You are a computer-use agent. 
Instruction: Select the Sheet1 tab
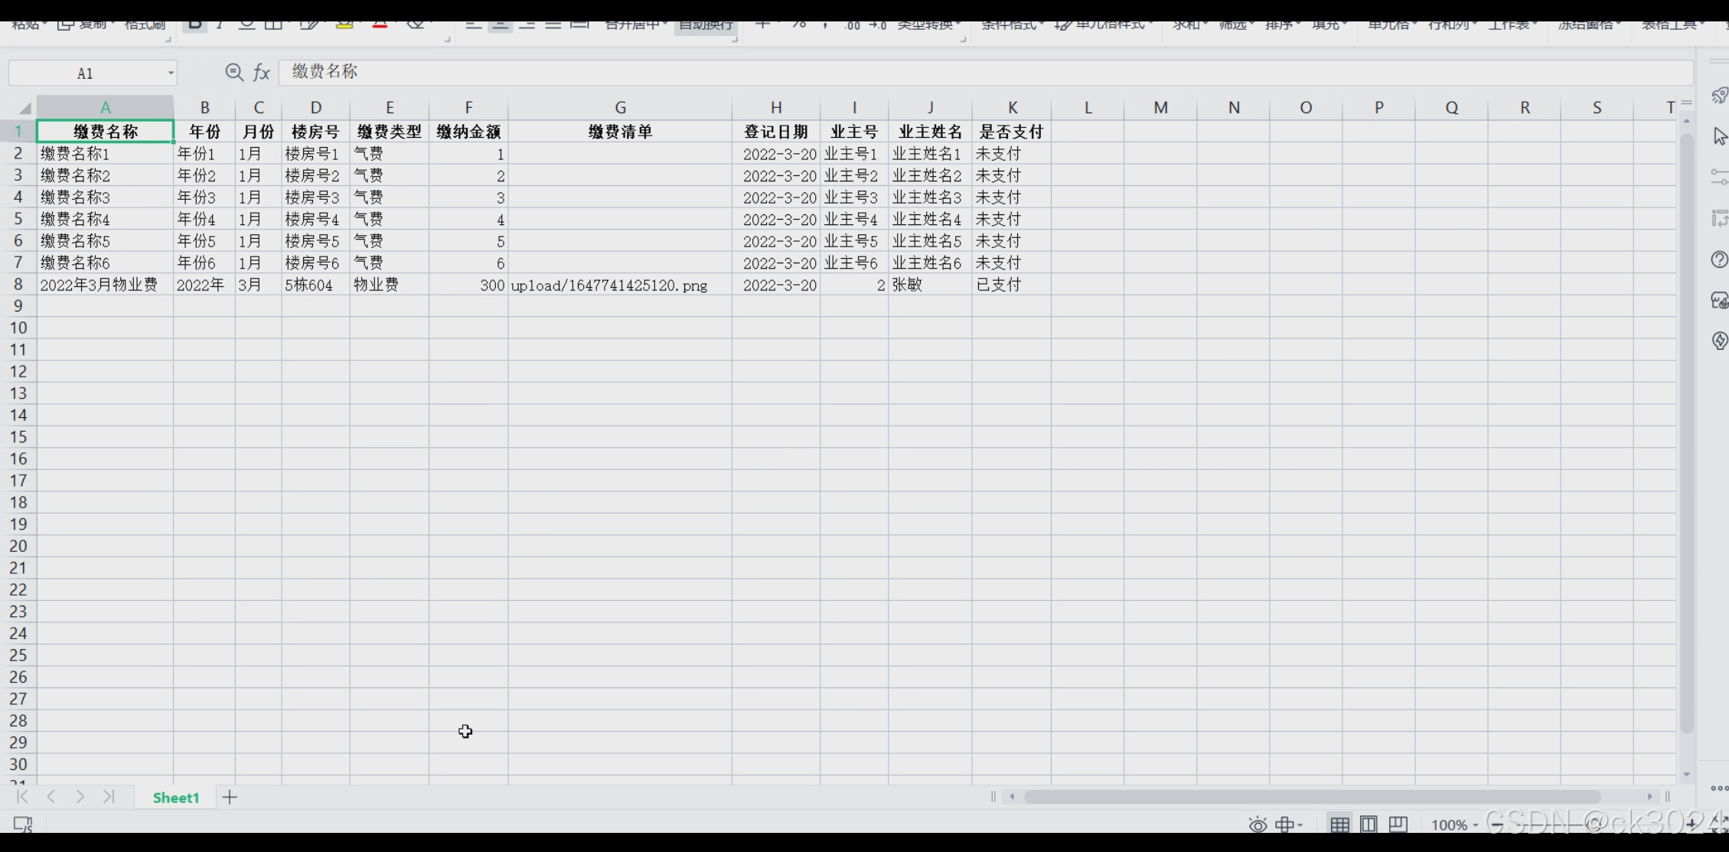(x=175, y=798)
